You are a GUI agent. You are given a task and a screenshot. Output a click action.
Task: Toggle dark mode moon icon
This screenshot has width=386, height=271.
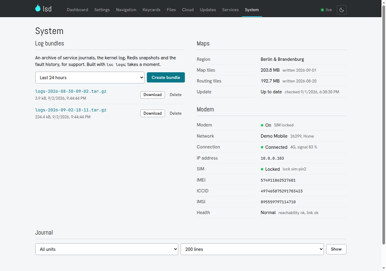342,10
